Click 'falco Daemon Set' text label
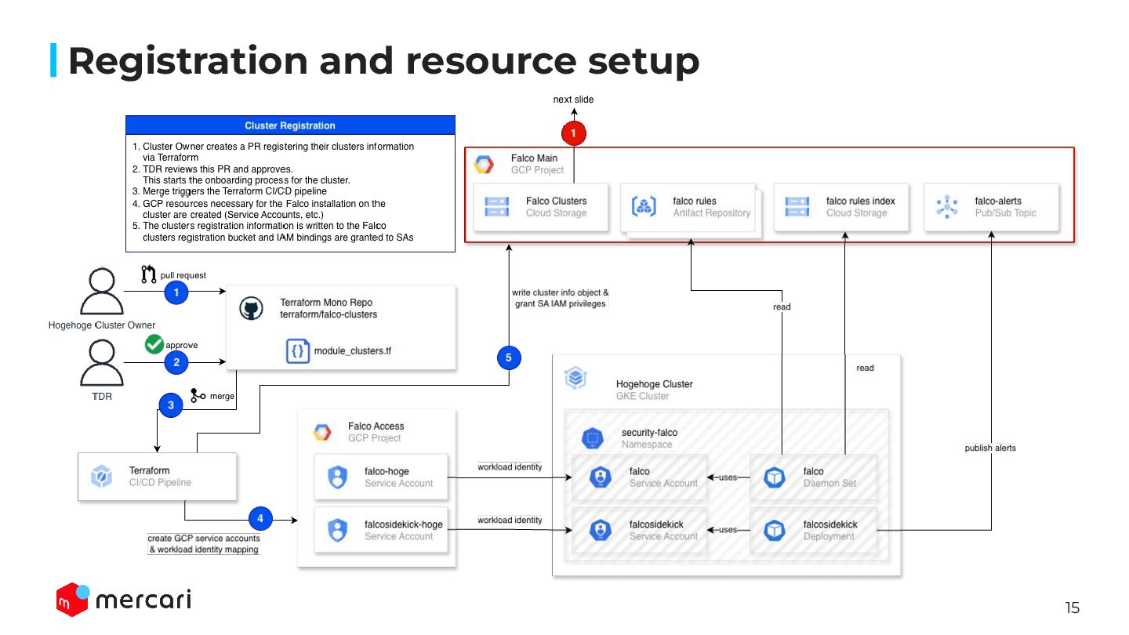 click(830, 477)
